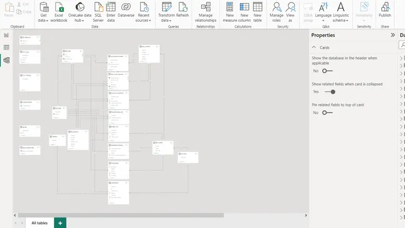This screenshot has width=405, height=228.
Task: Open the Language dropdown
Action: click(323, 12)
